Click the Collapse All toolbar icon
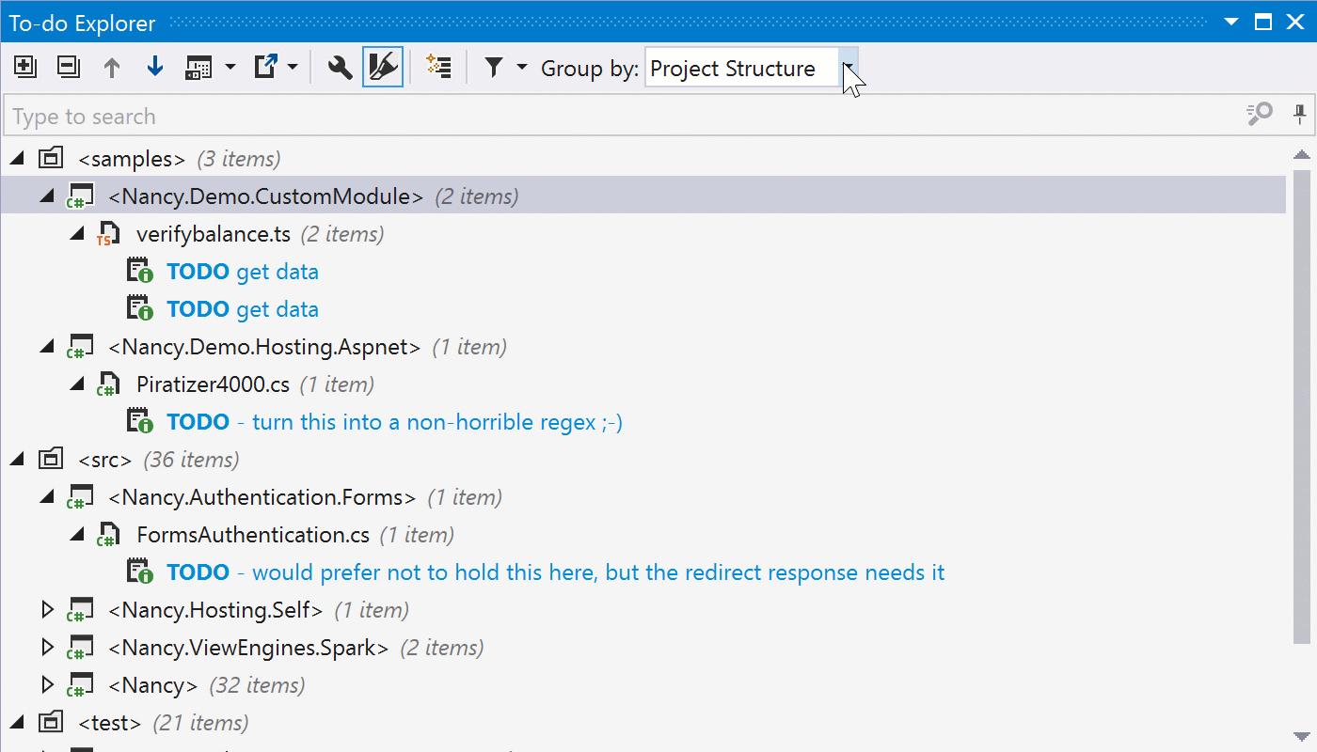Image resolution: width=1317 pixels, height=752 pixels. (x=68, y=66)
